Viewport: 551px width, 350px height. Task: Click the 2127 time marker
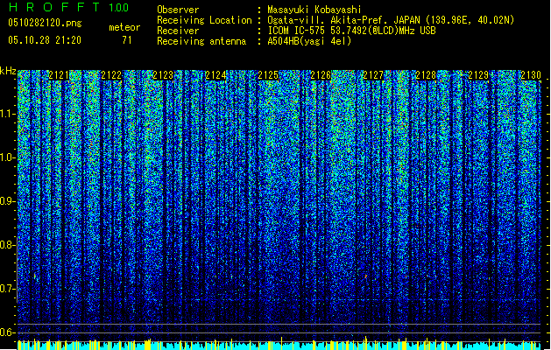373,75
